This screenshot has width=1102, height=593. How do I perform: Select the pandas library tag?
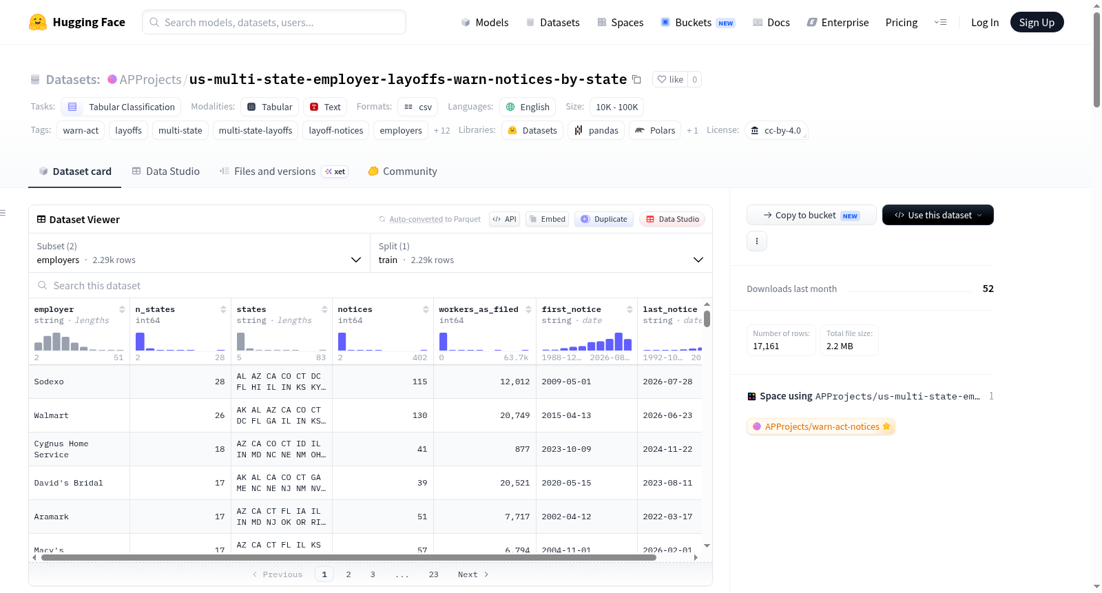click(596, 131)
